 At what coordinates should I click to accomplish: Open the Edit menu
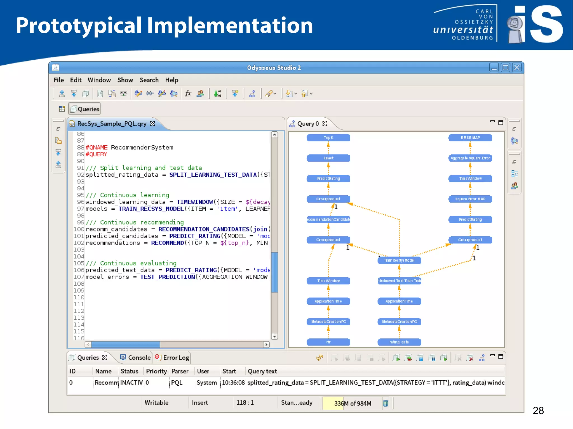coord(76,80)
